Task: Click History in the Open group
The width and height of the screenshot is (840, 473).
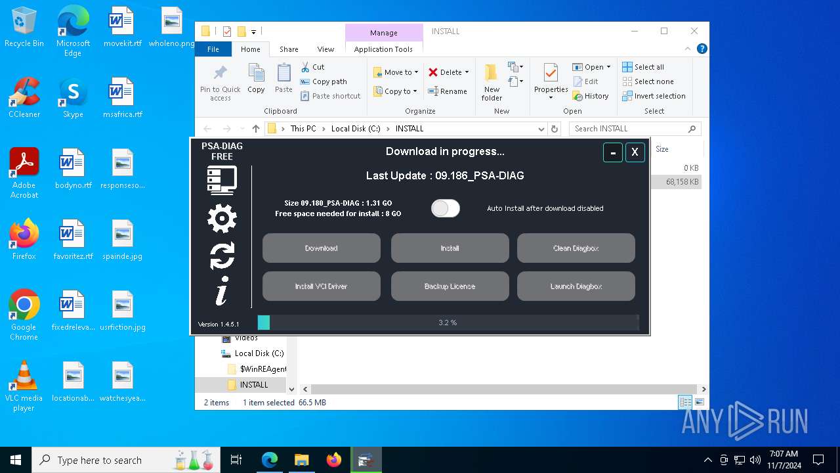Action: 591,96
